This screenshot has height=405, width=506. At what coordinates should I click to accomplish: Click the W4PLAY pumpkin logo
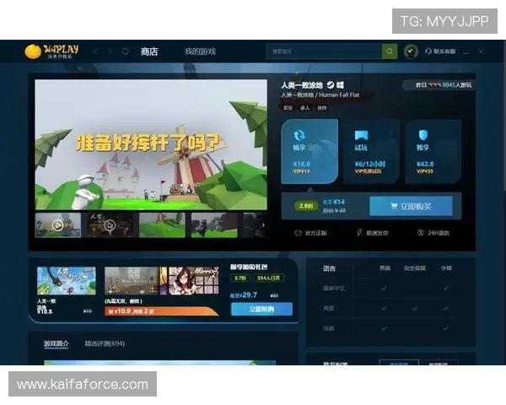click(x=51, y=51)
